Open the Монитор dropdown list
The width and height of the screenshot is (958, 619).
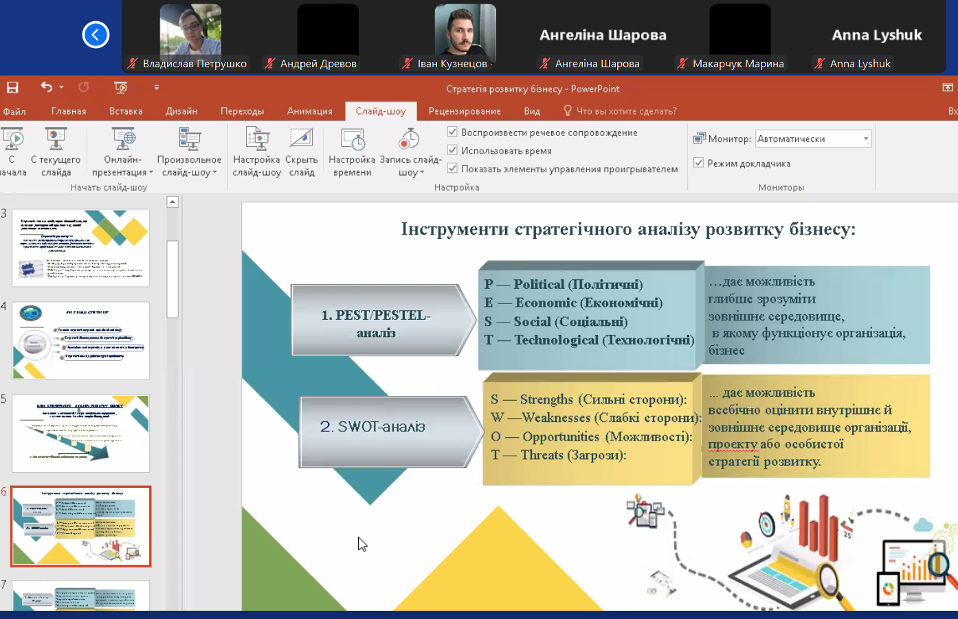point(865,139)
